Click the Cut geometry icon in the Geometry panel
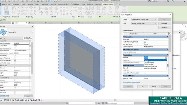Image resolution: width=187 pixels, height=105 pixels. click(x=22, y=11)
